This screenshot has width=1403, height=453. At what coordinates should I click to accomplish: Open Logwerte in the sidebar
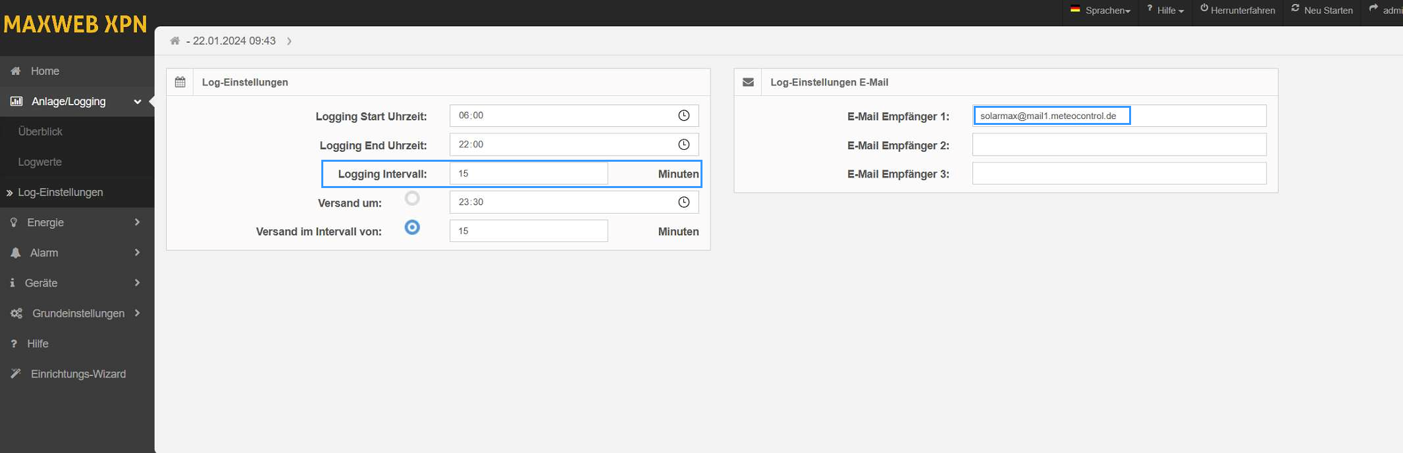[40, 162]
